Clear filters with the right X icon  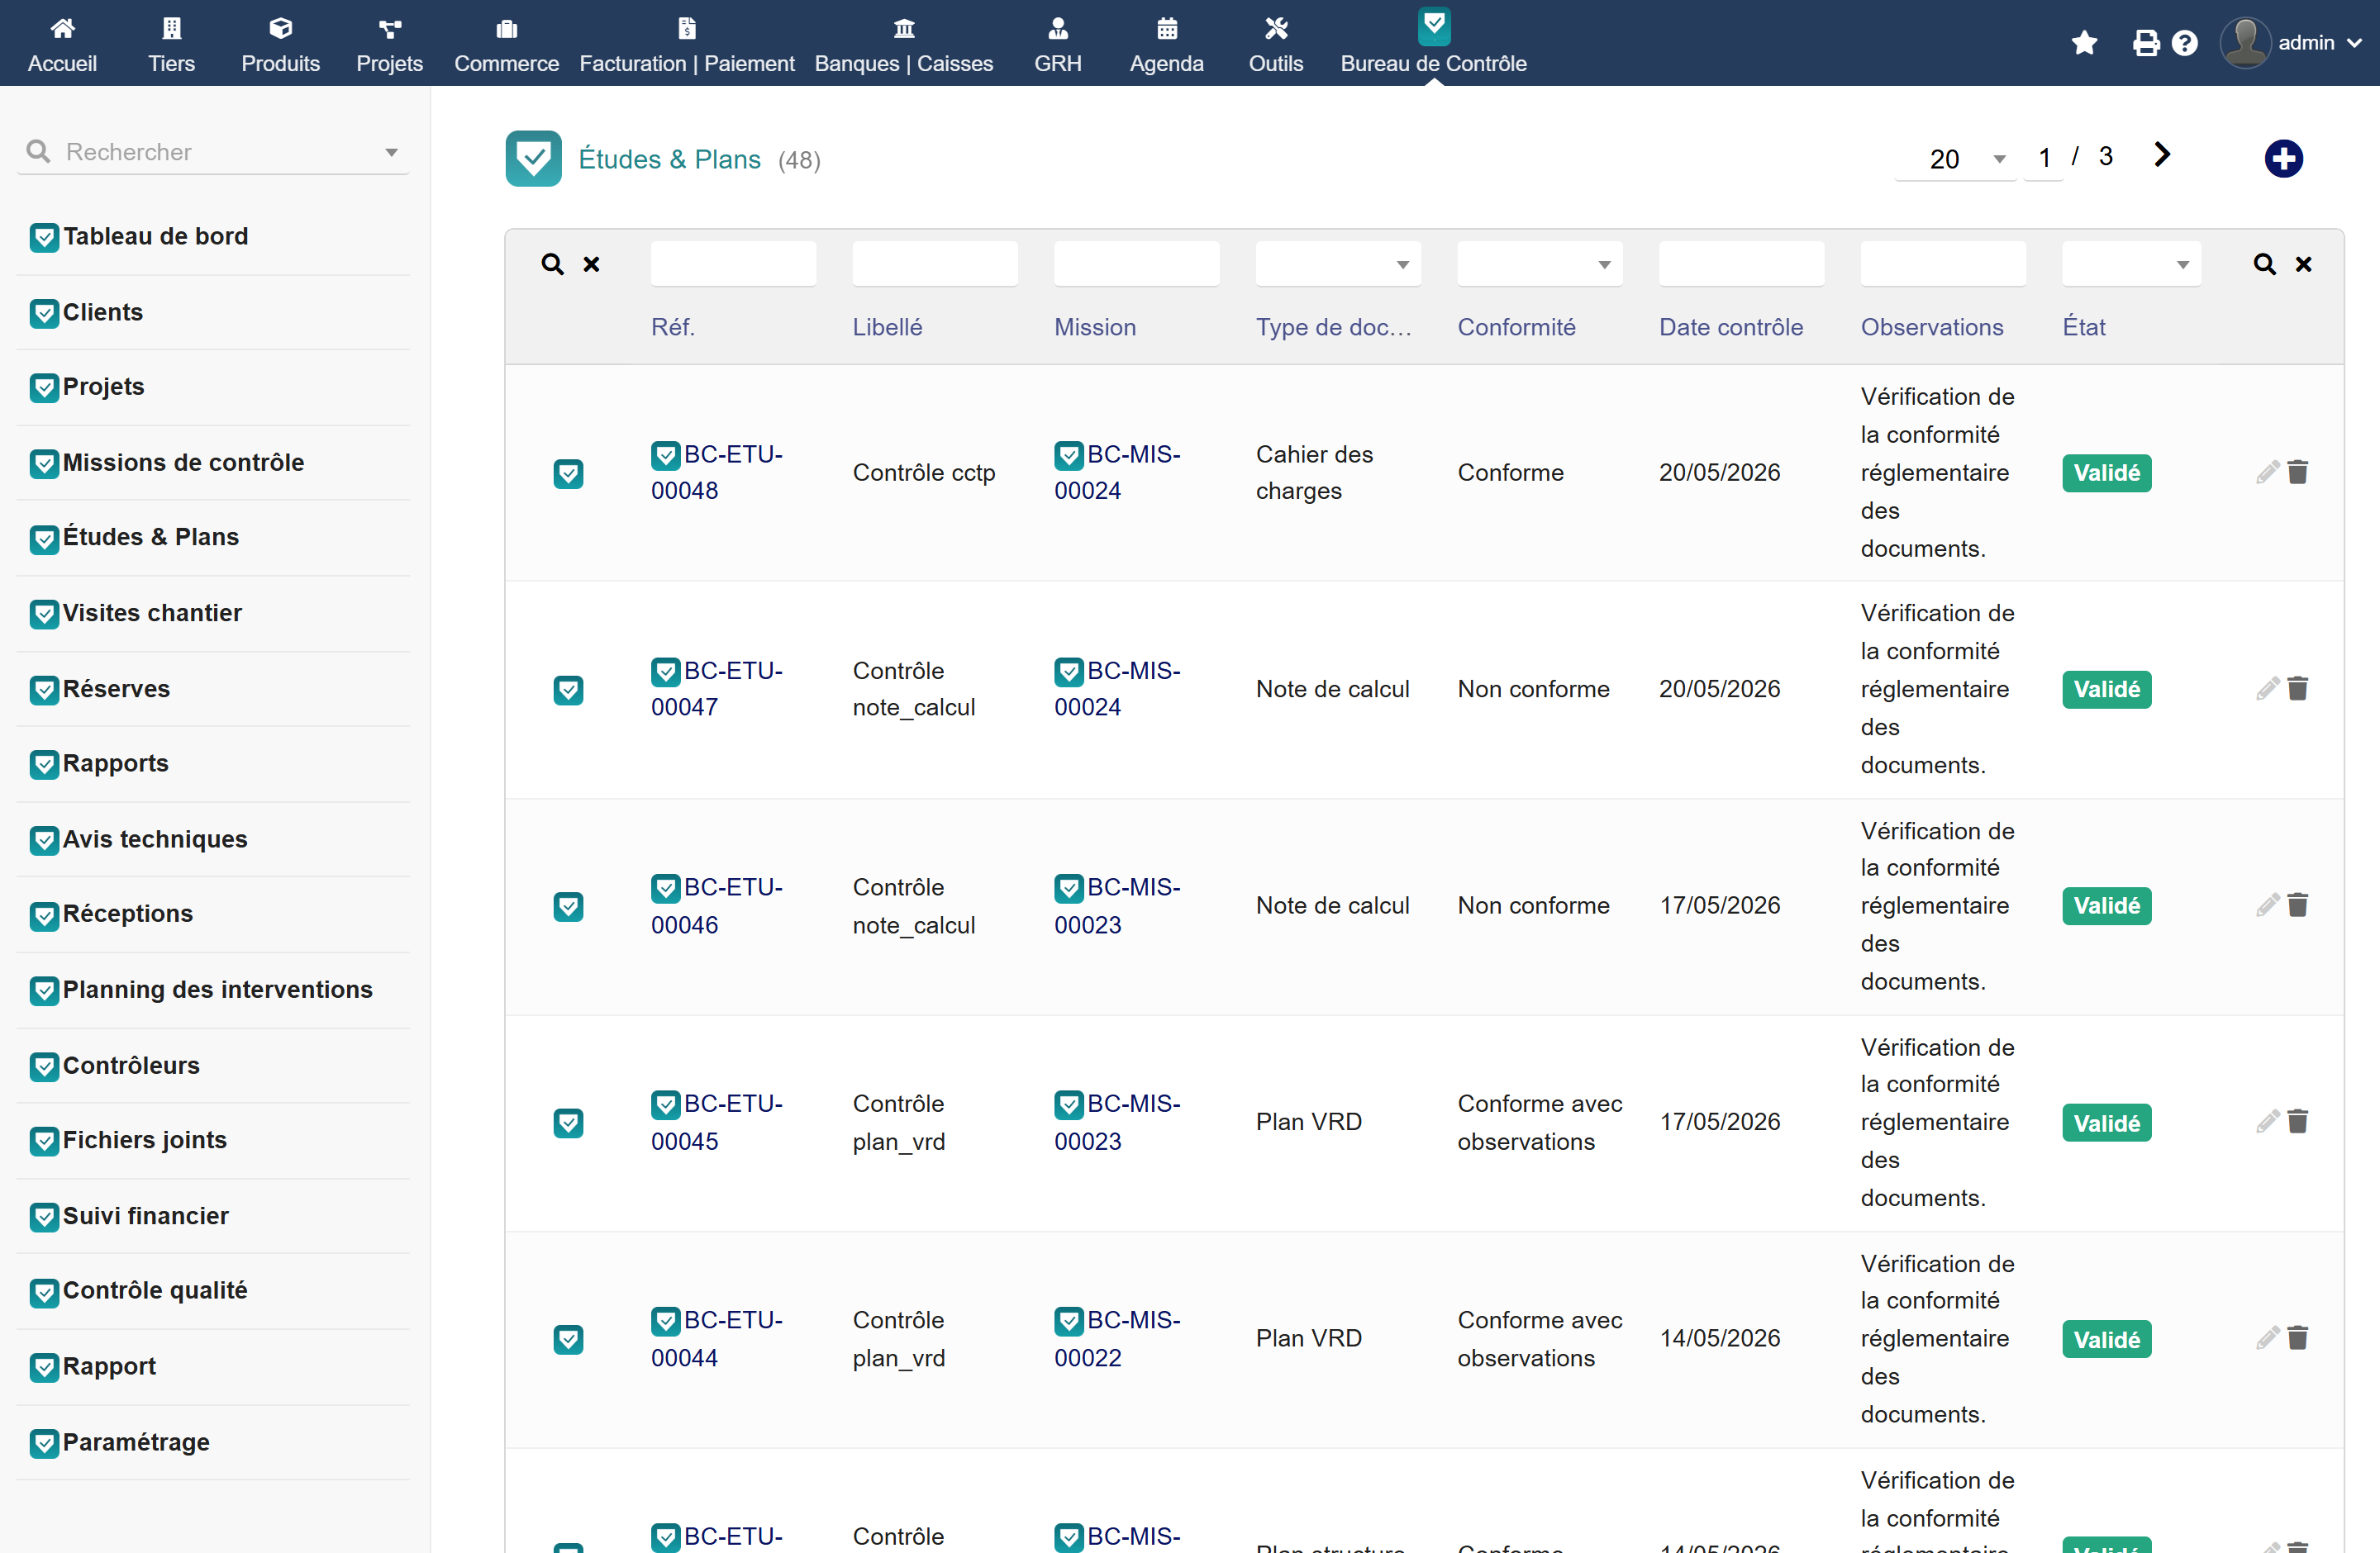(2304, 264)
